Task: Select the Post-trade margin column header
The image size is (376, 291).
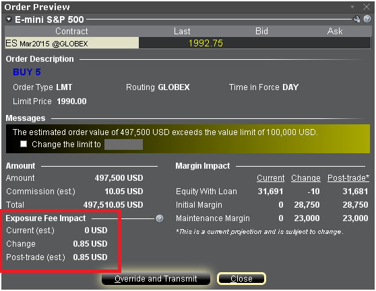Action: pyautogui.click(x=348, y=178)
